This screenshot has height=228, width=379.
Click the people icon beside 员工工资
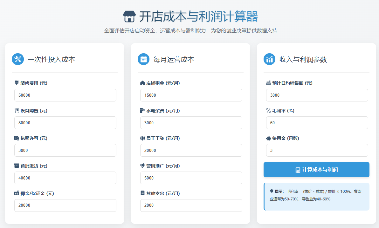point(142,138)
